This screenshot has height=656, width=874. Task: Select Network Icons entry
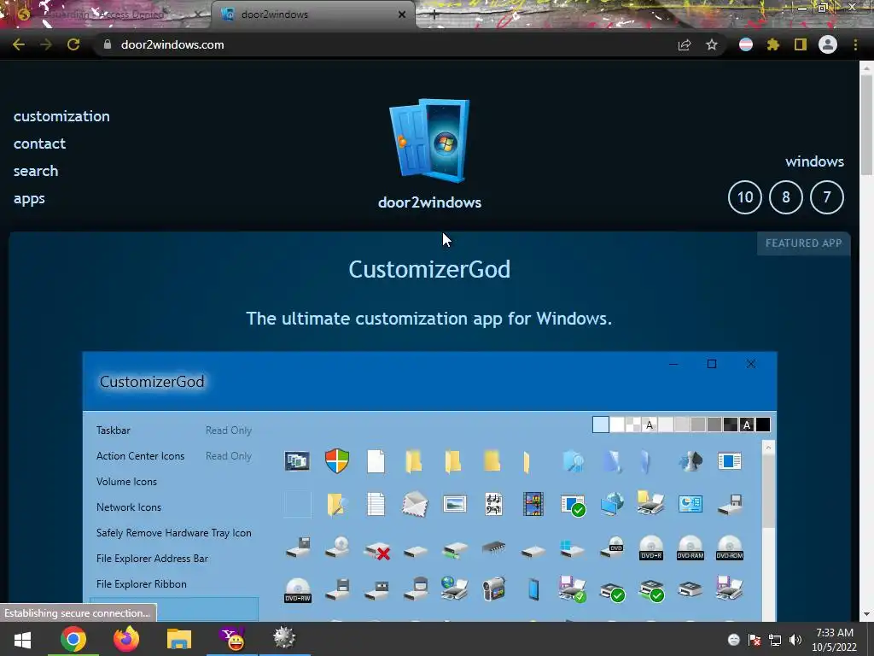pyautogui.click(x=129, y=507)
